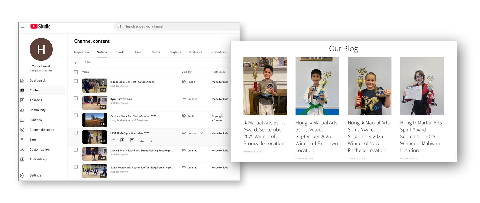Expand the Unlisted visibility dropdown for HISA HIMAC video

(x=201, y=133)
